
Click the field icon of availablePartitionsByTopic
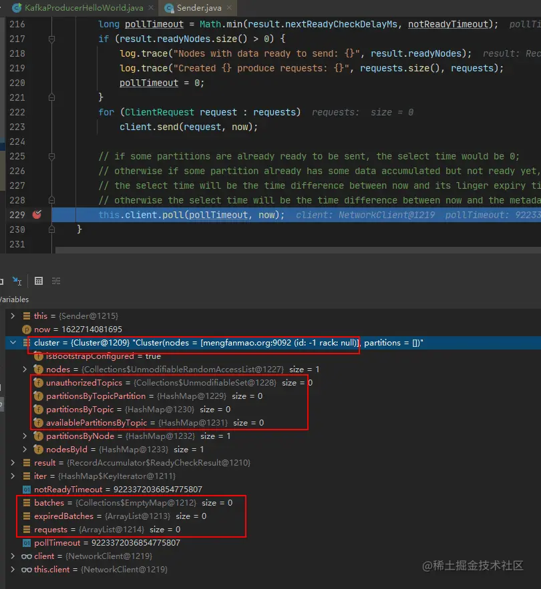click(x=38, y=423)
